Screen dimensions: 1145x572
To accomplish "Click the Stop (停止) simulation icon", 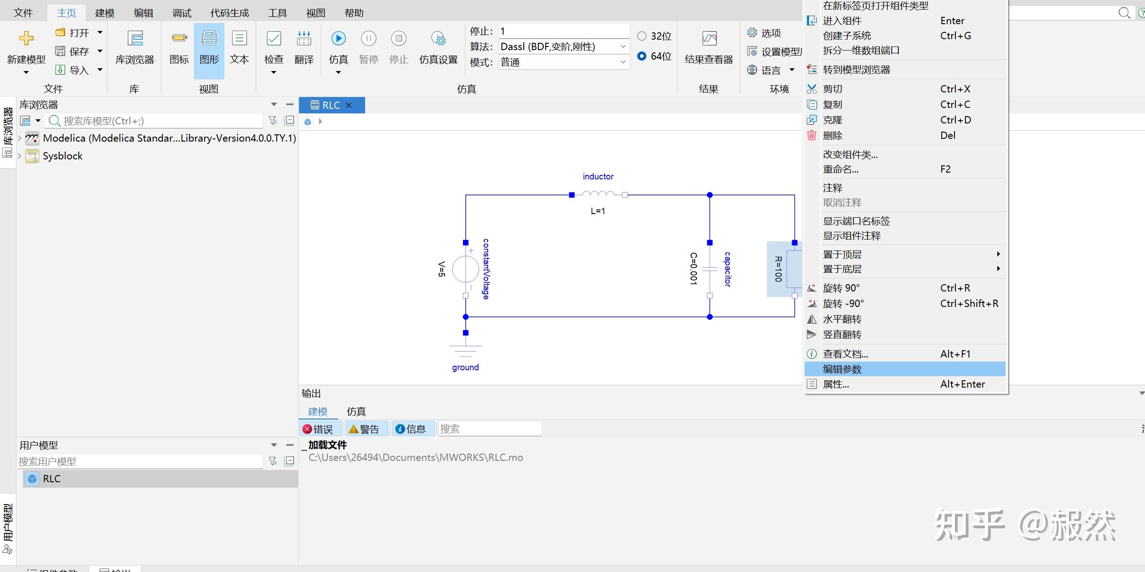I will coord(399,38).
